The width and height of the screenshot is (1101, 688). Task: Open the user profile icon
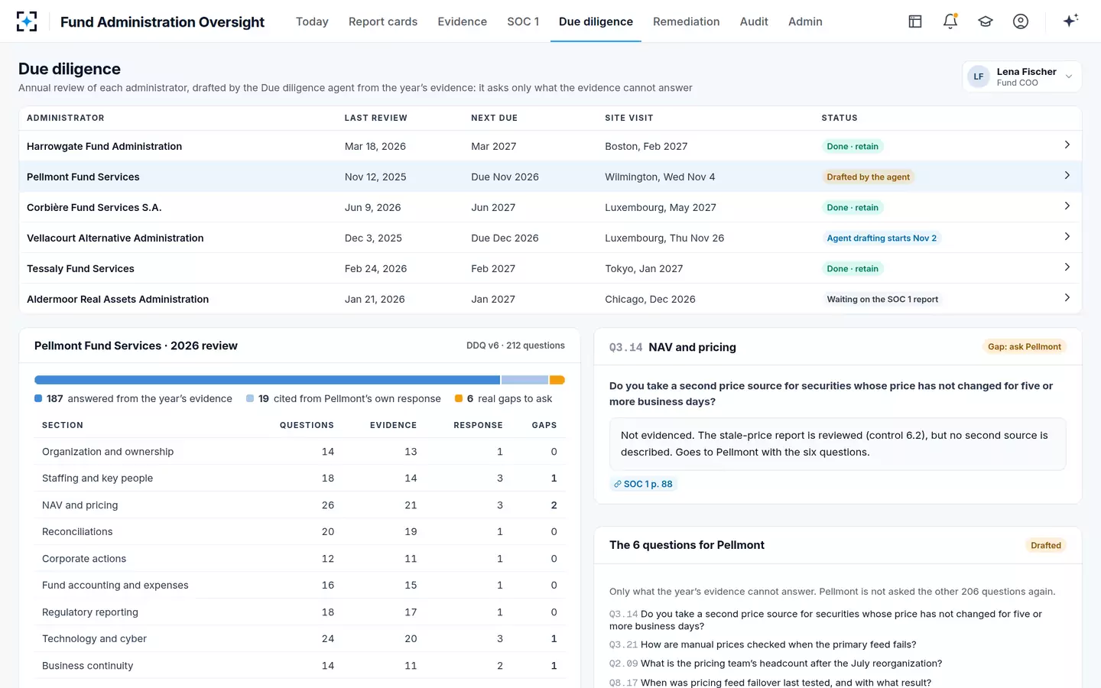pyautogui.click(x=1021, y=21)
